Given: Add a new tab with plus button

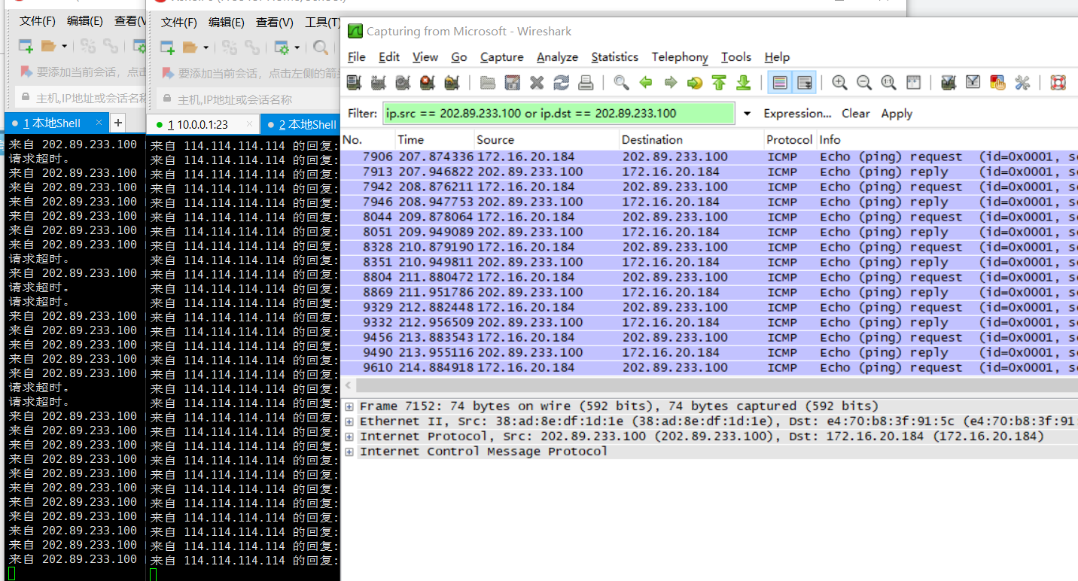Looking at the screenshot, I should pyautogui.click(x=118, y=123).
